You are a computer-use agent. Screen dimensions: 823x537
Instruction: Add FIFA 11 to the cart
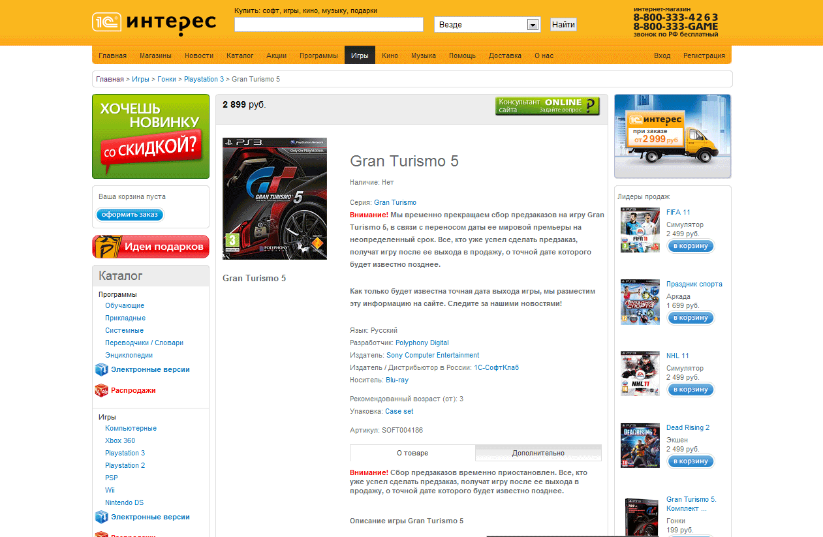691,246
